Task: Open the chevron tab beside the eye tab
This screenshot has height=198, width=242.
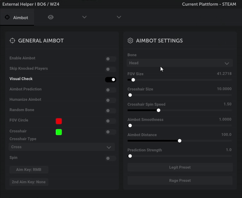Action: click(x=84, y=17)
